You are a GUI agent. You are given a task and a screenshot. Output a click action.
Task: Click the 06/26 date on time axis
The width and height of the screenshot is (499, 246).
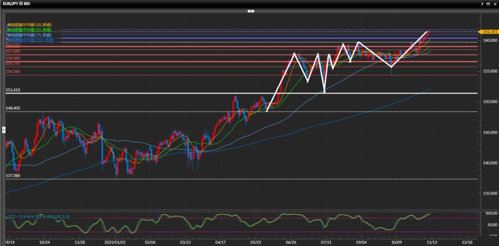coord(291,242)
